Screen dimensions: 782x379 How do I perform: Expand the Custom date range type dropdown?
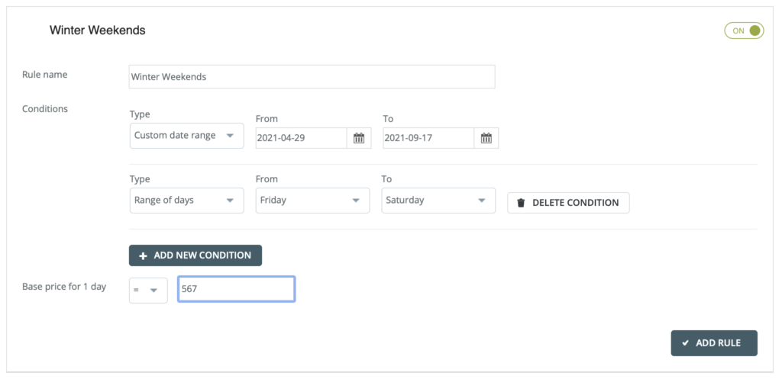pyautogui.click(x=186, y=136)
